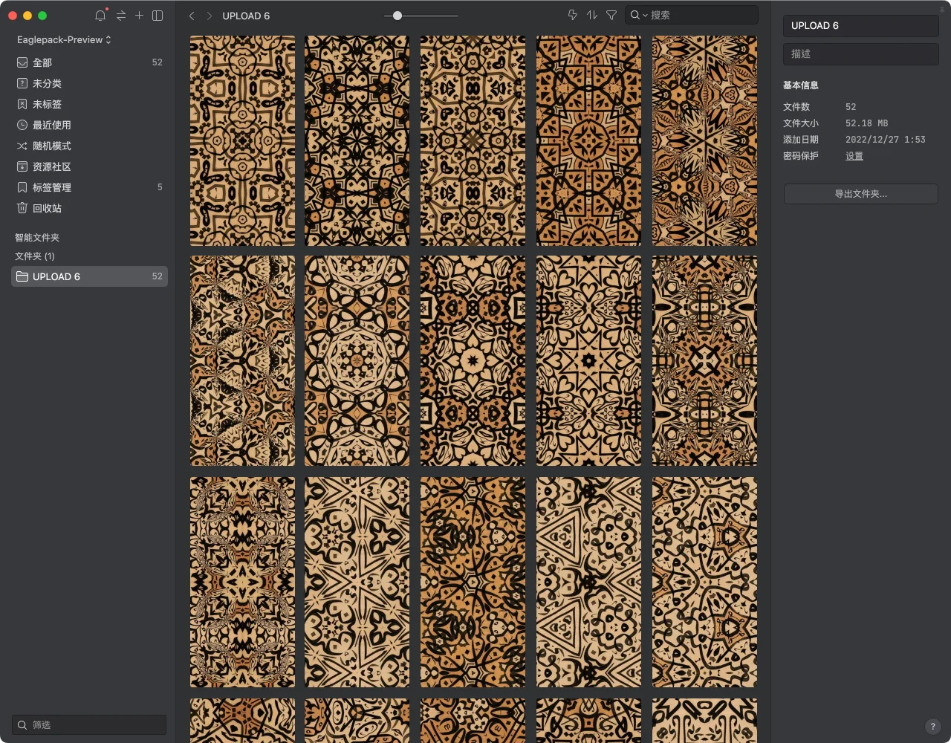951x743 pixels.
Task: Click the 描述 description field
Action: tap(860, 53)
